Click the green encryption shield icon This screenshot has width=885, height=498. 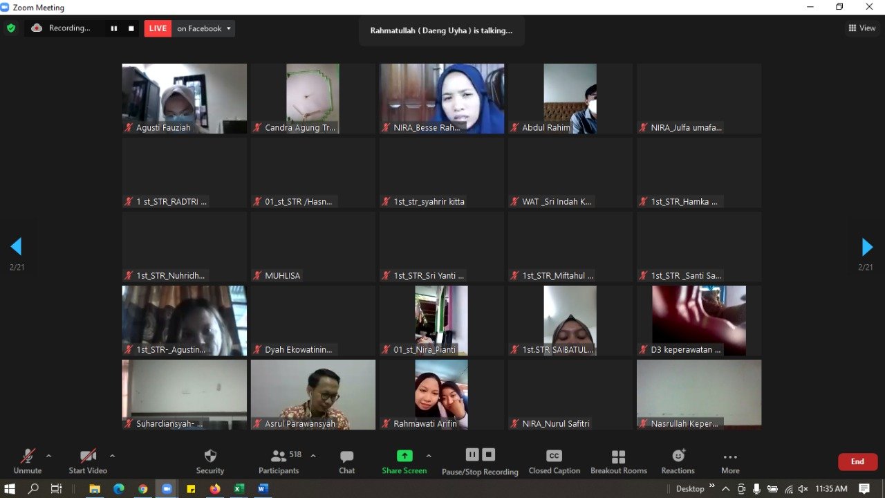(x=11, y=28)
